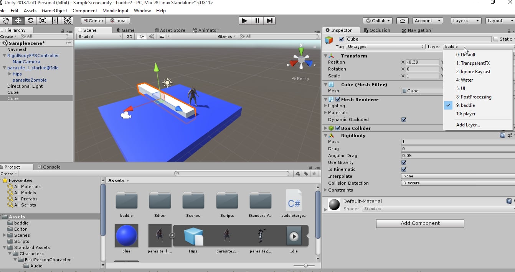Open the GameObject menu
Viewport: 515px width, 272px height.
pos(54,11)
